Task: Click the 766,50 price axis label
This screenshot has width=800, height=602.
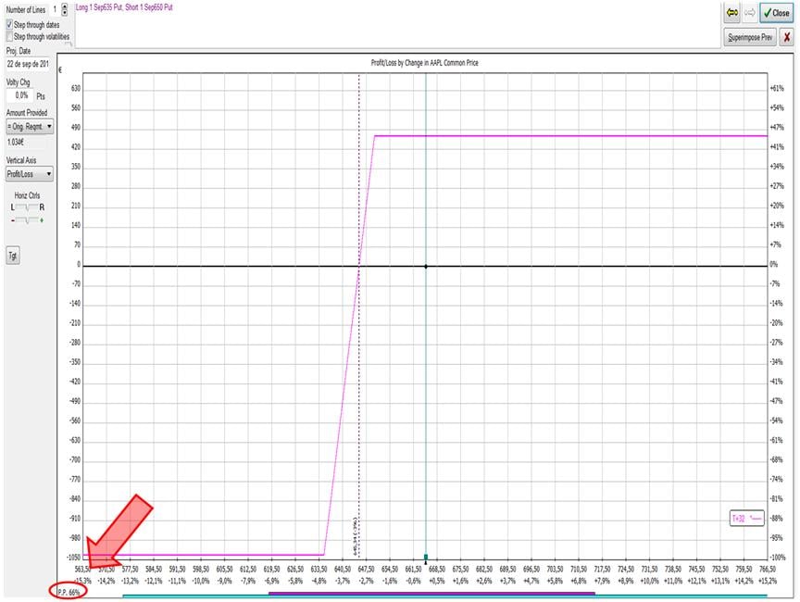Action: pos(767,569)
